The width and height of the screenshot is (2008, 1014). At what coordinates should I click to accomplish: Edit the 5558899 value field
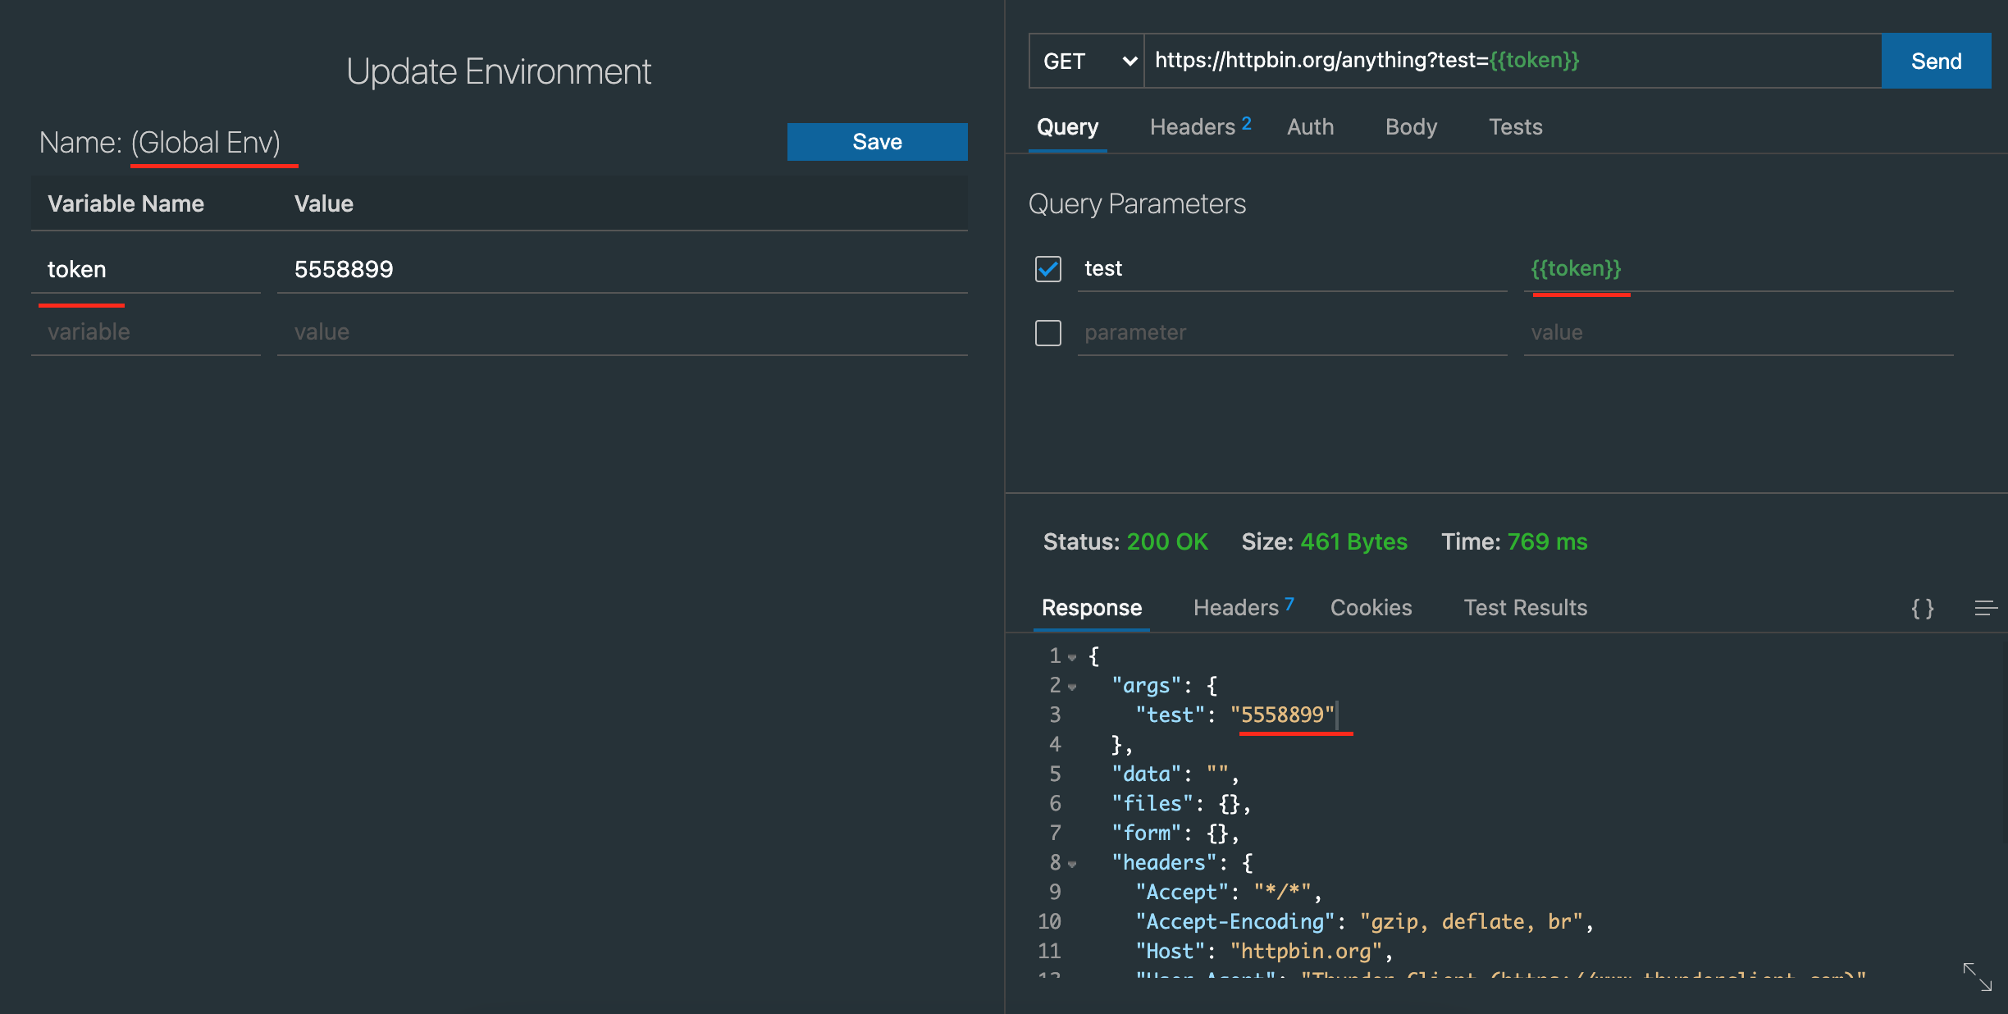click(623, 270)
